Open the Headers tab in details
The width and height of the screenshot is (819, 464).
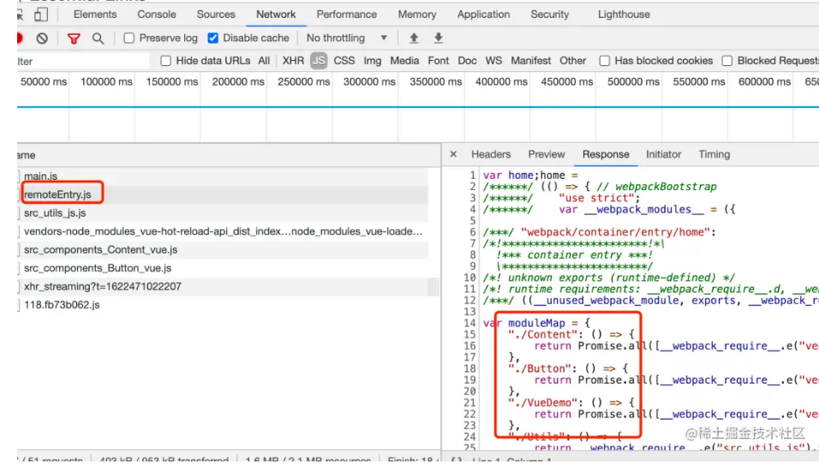click(491, 155)
